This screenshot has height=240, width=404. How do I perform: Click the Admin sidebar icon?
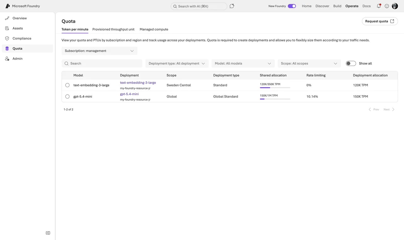7,59
